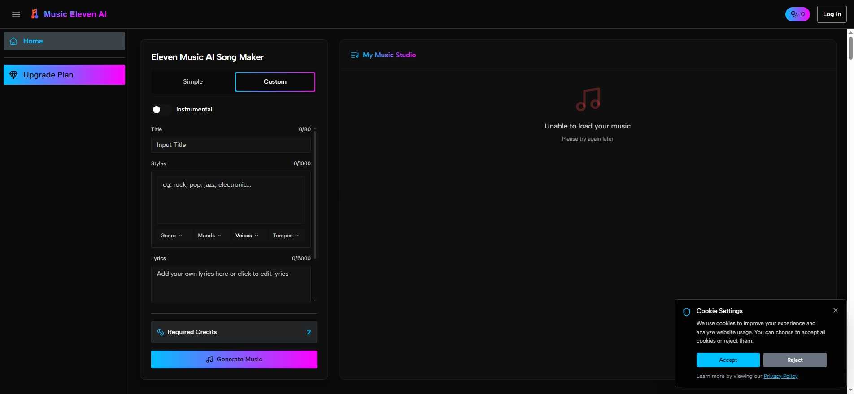Open the Privacy Policy link
Screen dimensions: 854x394
click(x=780, y=376)
